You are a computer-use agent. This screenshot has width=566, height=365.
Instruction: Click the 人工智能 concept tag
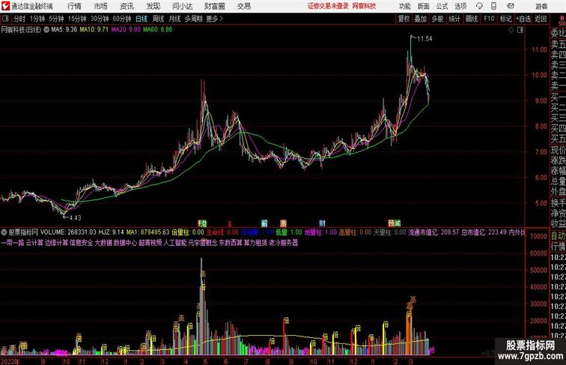(x=175, y=243)
